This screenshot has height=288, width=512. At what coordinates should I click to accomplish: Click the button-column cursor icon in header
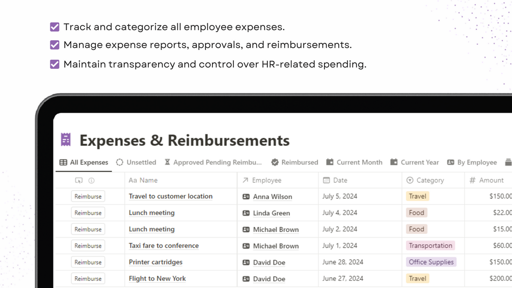click(x=78, y=180)
